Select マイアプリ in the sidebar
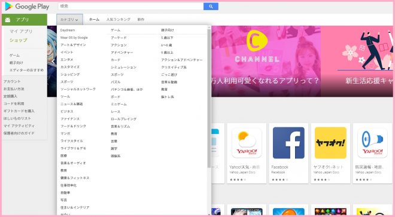The width and height of the screenshot is (395, 217). coord(21,31)
